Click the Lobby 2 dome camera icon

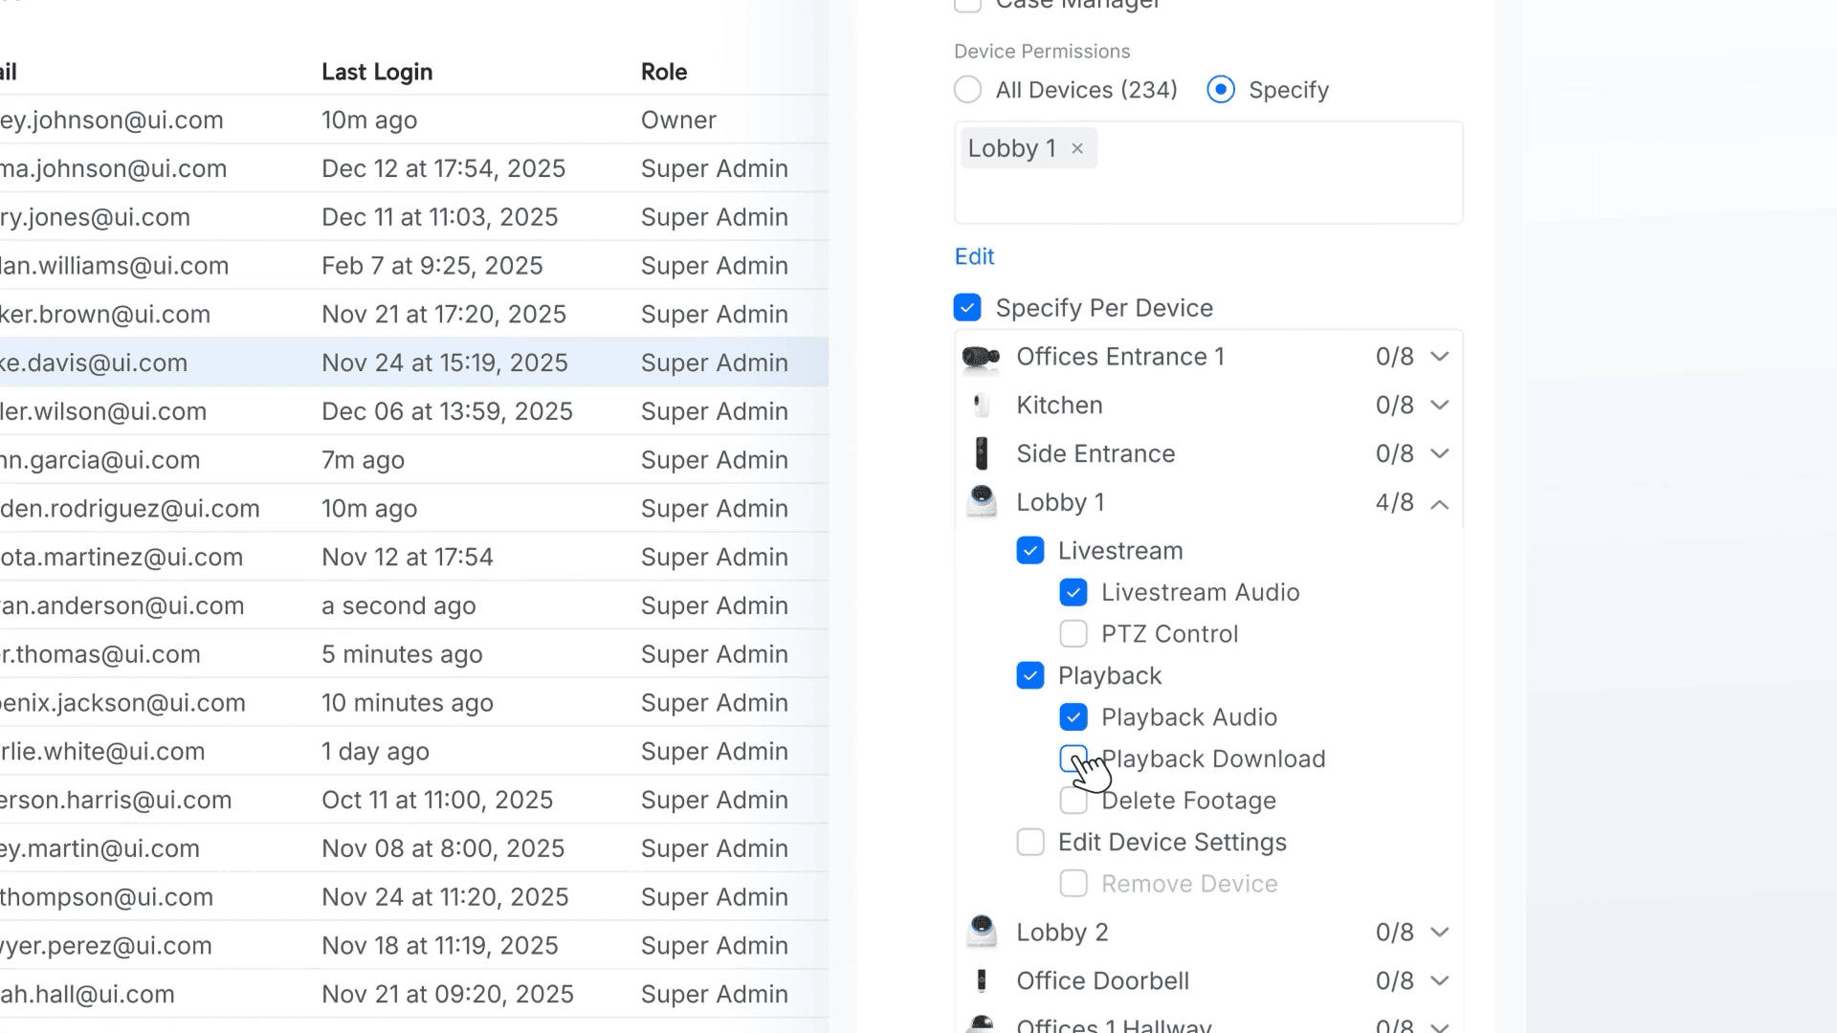(x=981, y=932)
